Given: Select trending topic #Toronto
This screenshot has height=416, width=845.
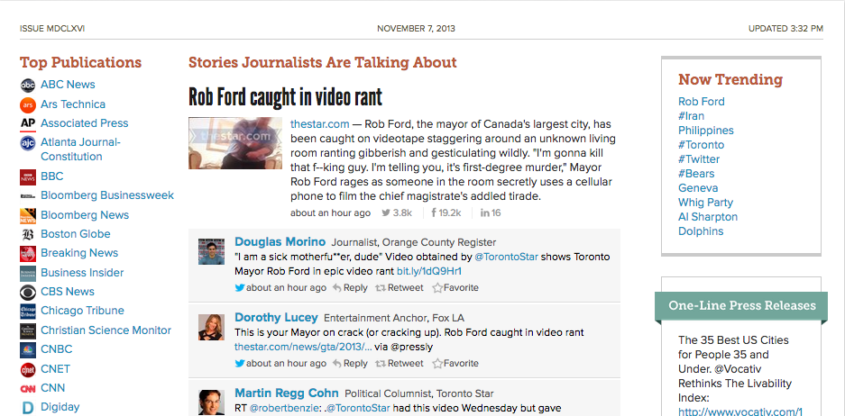Looking at the screenshot, I should coord(701,145).
